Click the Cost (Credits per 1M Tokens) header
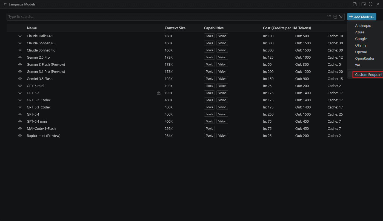This screenshot has height=221, width=383. point(287,28)
